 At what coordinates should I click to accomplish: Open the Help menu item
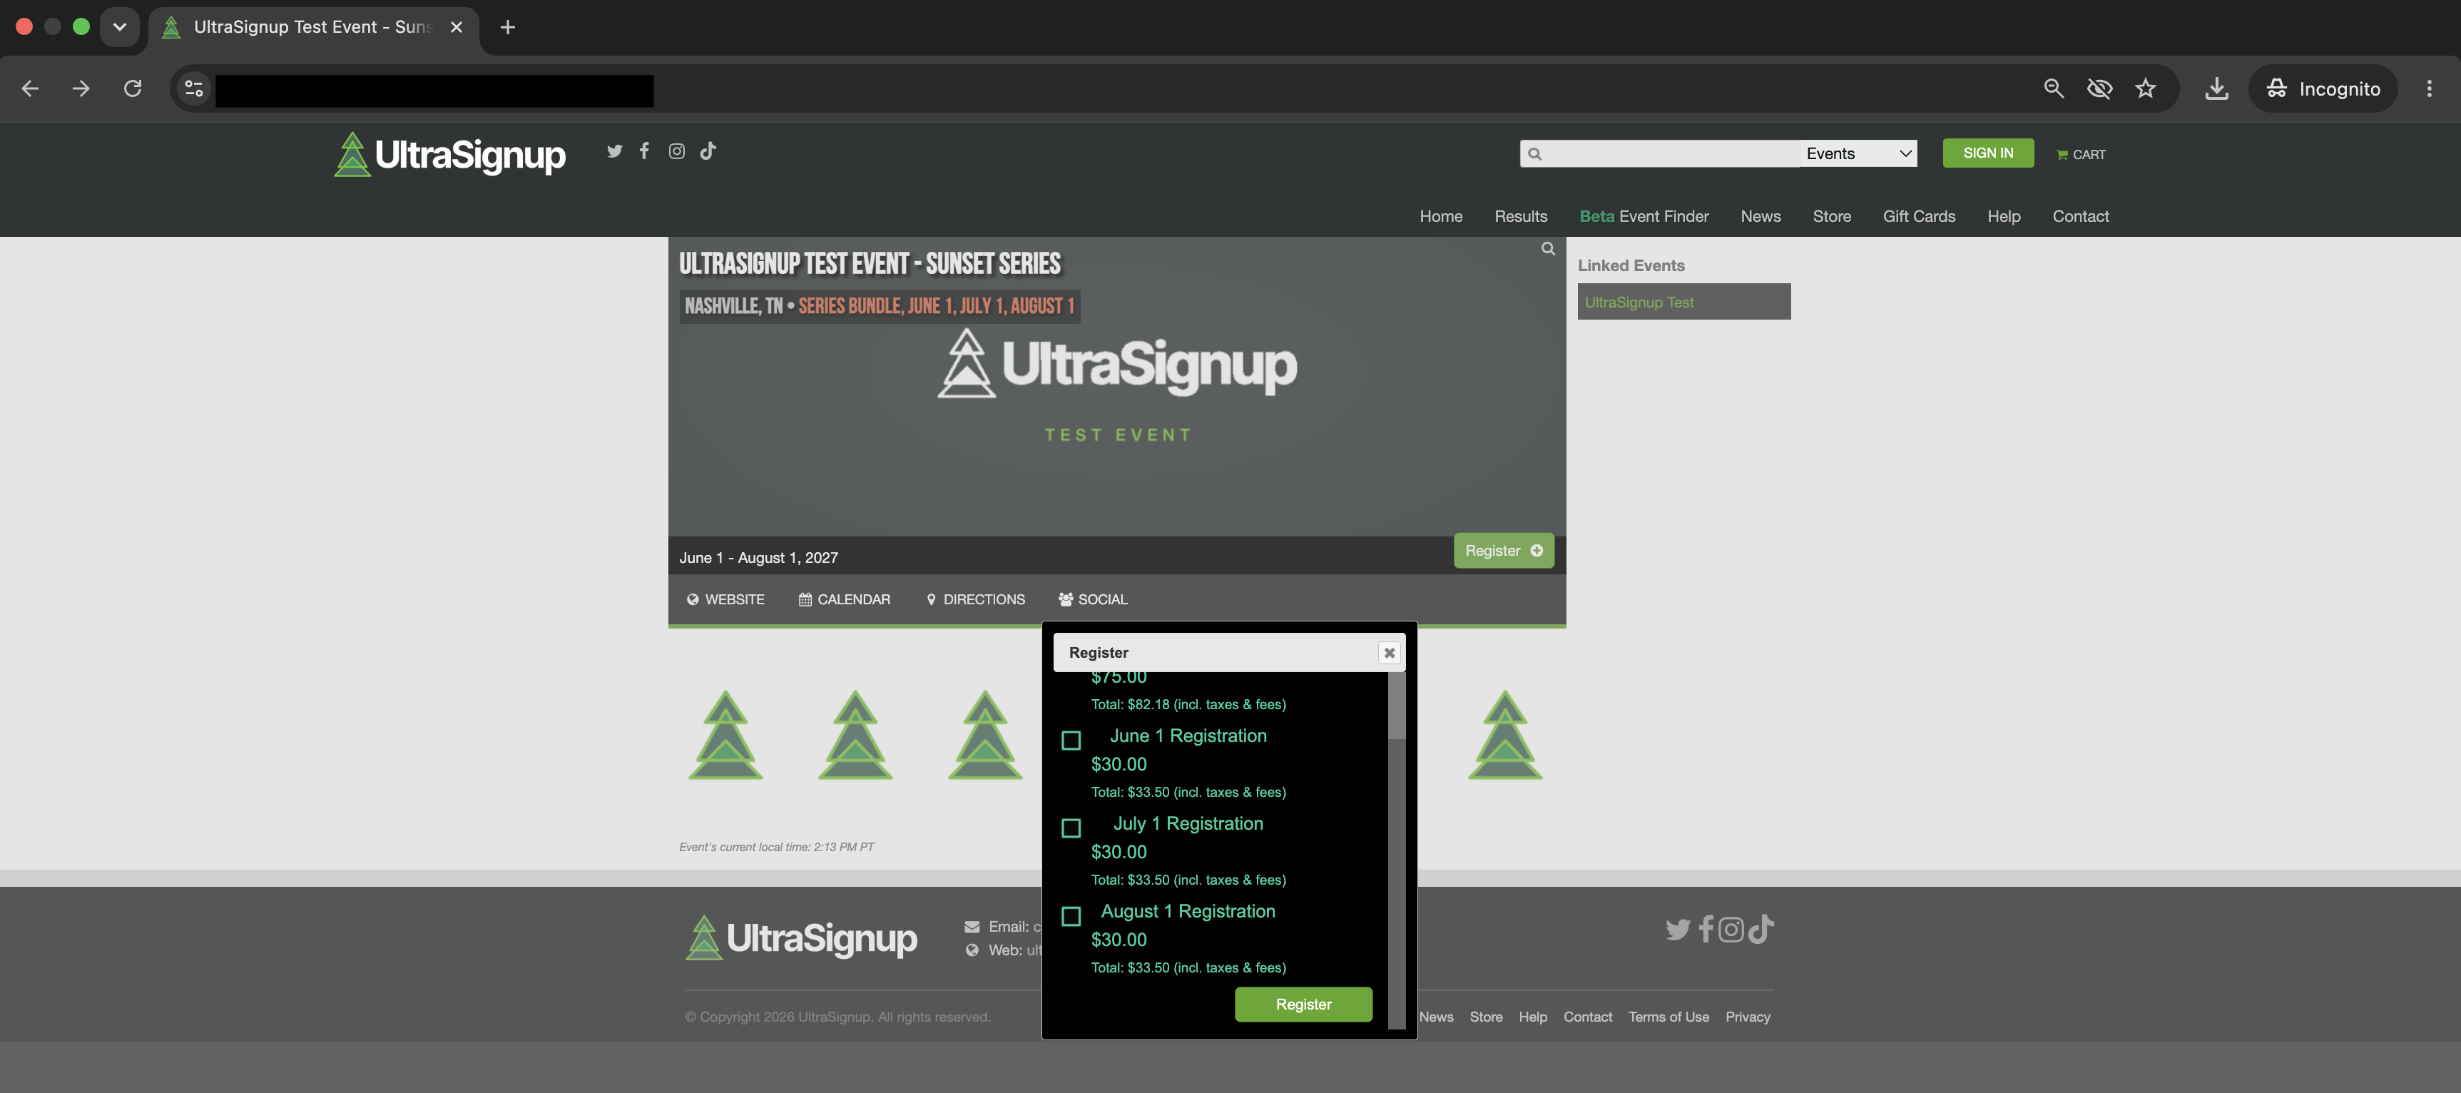coord(2003,216)
